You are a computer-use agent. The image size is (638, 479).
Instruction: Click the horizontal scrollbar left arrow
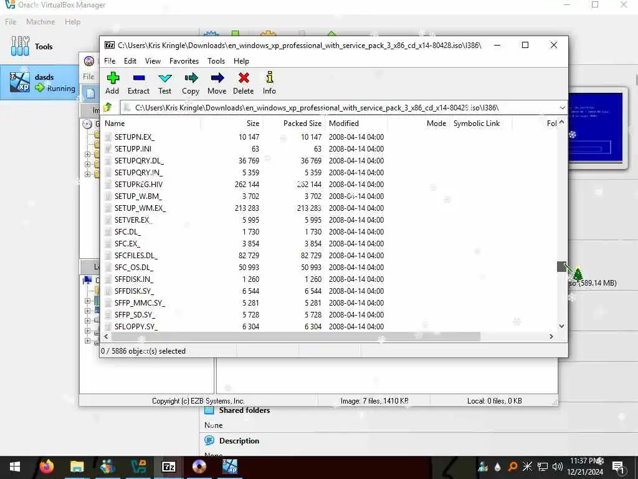pos(106,336)
